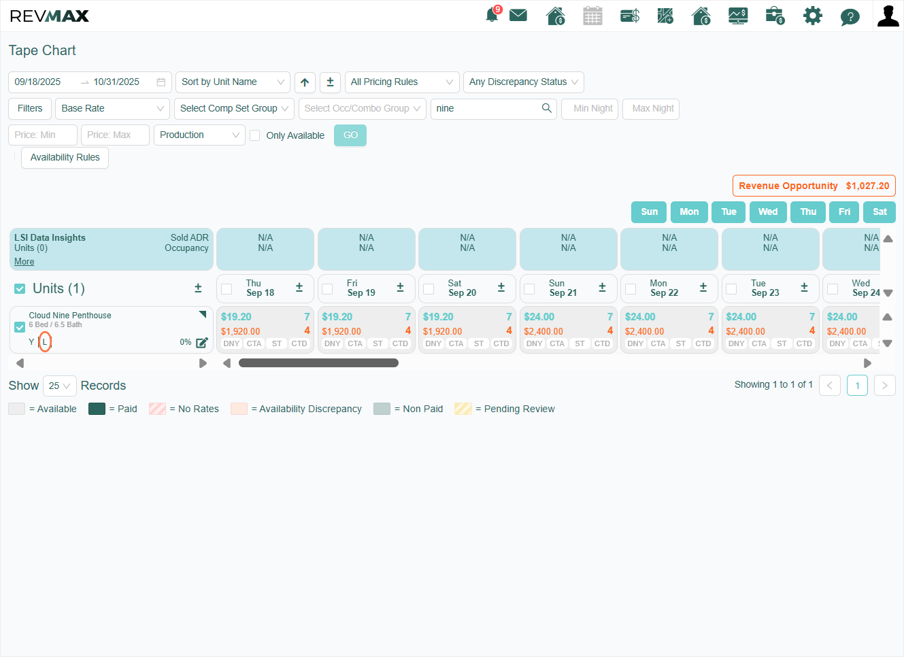Image resolution: width=904 pixels, height=657 pixels.
Task: Open the briefcase dollar icon
Action: [x=775, y=16]
